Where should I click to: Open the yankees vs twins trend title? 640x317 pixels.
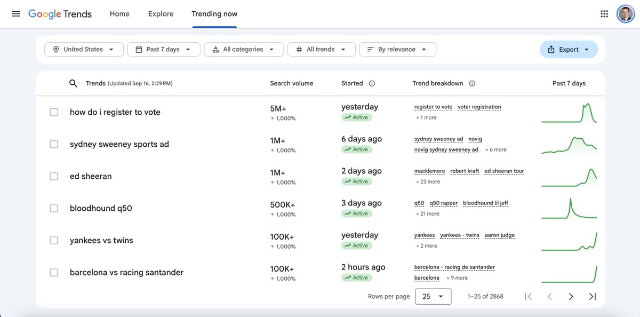(x=101, y=240)
